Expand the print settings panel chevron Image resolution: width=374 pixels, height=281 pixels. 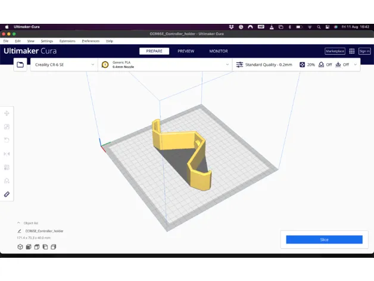[x=356, y=65]
